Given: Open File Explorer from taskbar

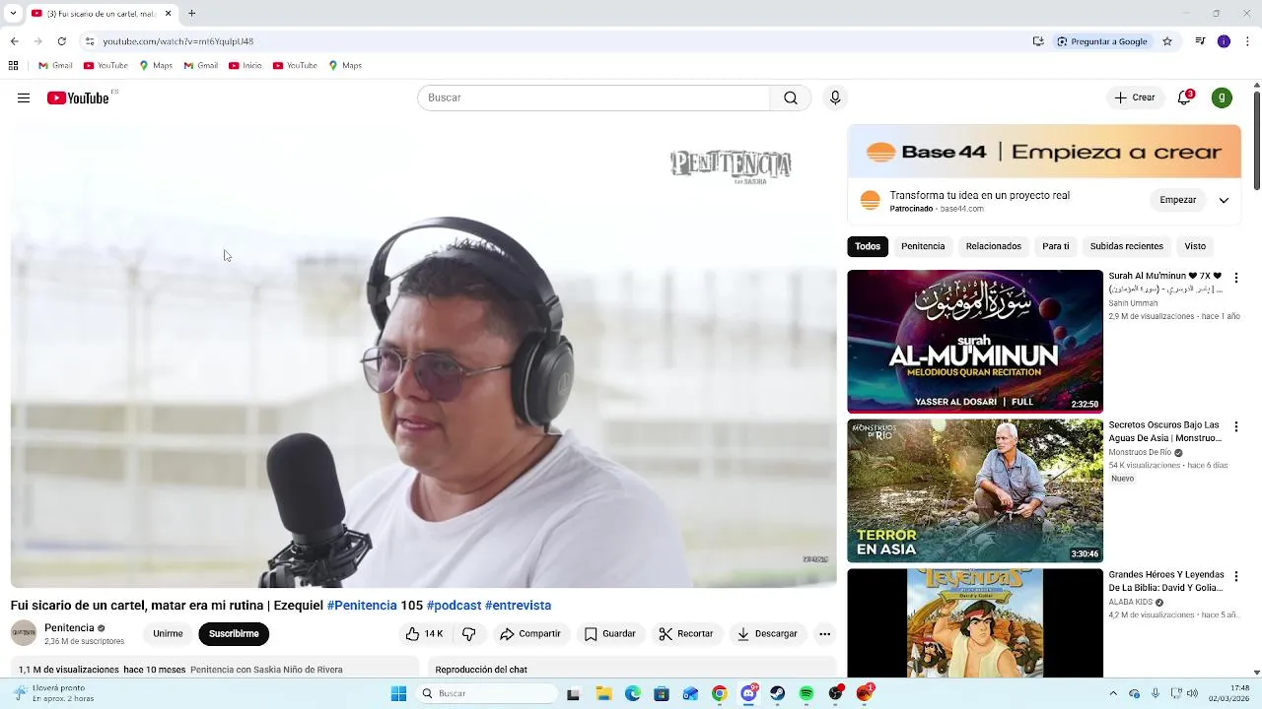Looking at the screenshot, I should (603, 693).
